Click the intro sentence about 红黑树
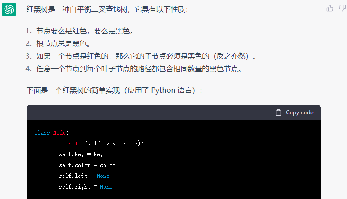 [107, 9]
